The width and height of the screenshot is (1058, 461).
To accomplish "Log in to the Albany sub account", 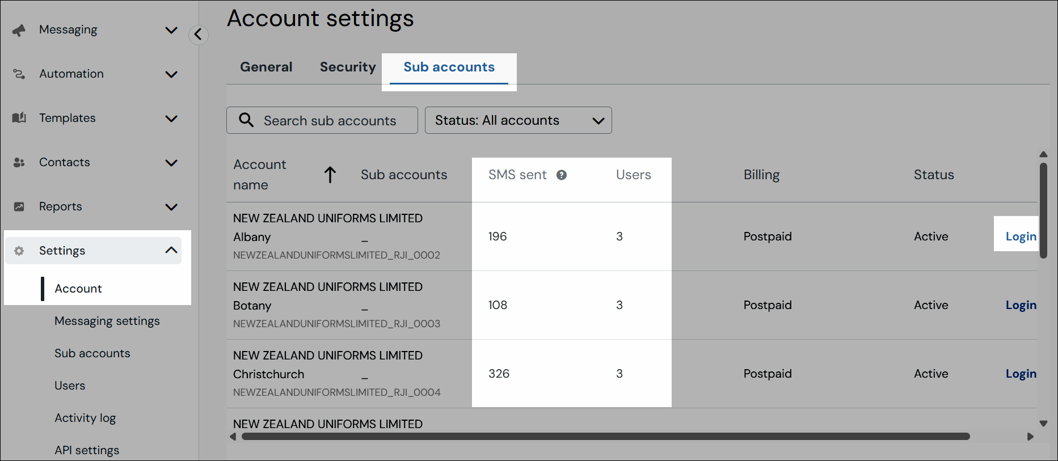I will point(1021,236).
